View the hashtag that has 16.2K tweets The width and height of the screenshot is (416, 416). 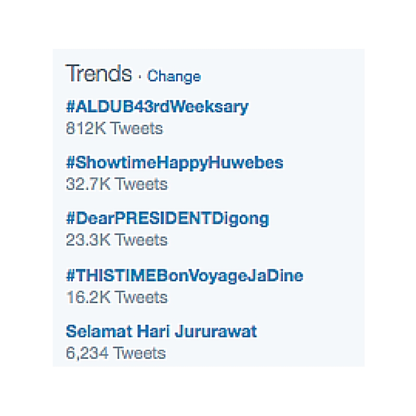pos(184,276)
